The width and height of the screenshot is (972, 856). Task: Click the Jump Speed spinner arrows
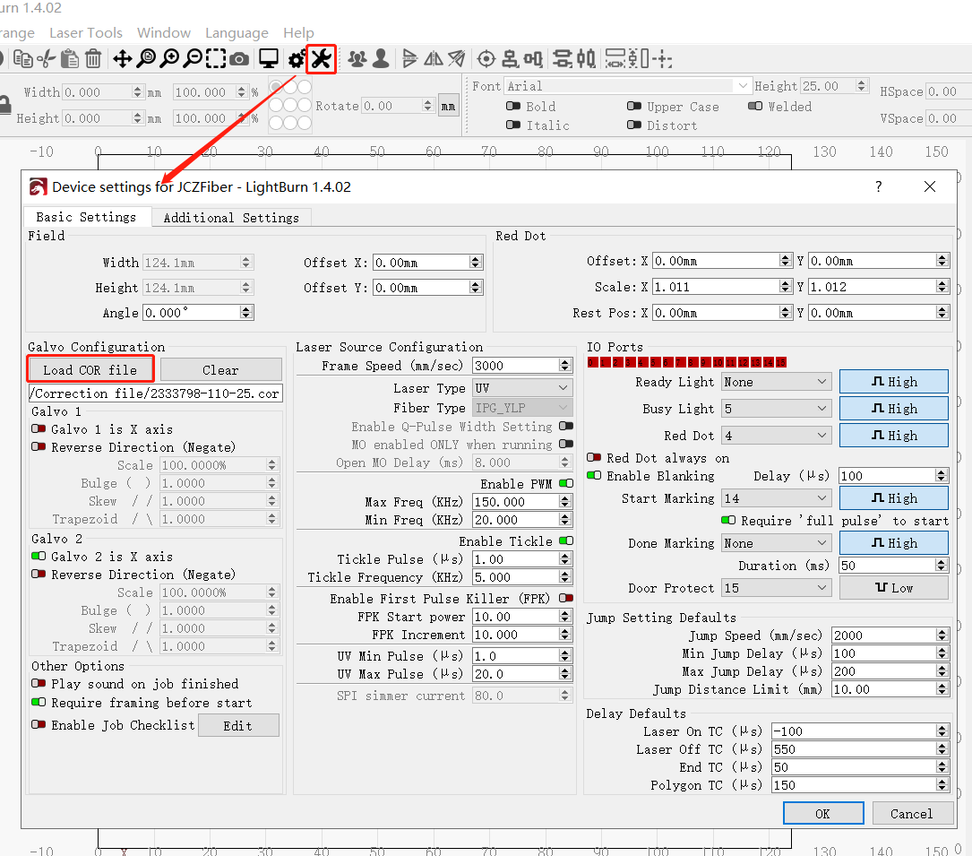pyautogui.click(x=942, y=636)
